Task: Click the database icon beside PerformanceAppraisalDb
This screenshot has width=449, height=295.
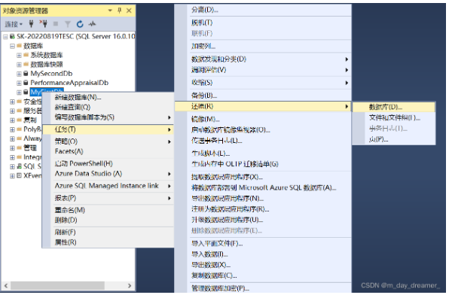Action: pos(26,83)
